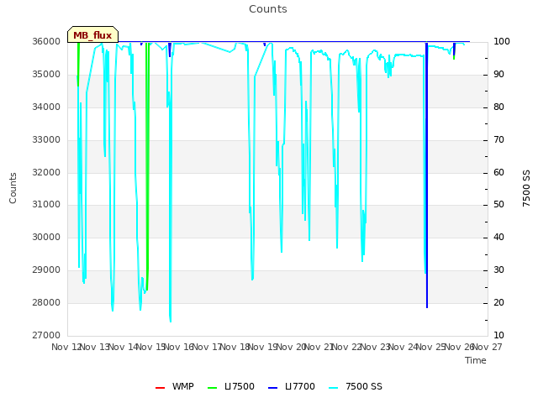Toggle the WMP legend entry
This screenshot has height=403, width=538.
click(175, 386)
